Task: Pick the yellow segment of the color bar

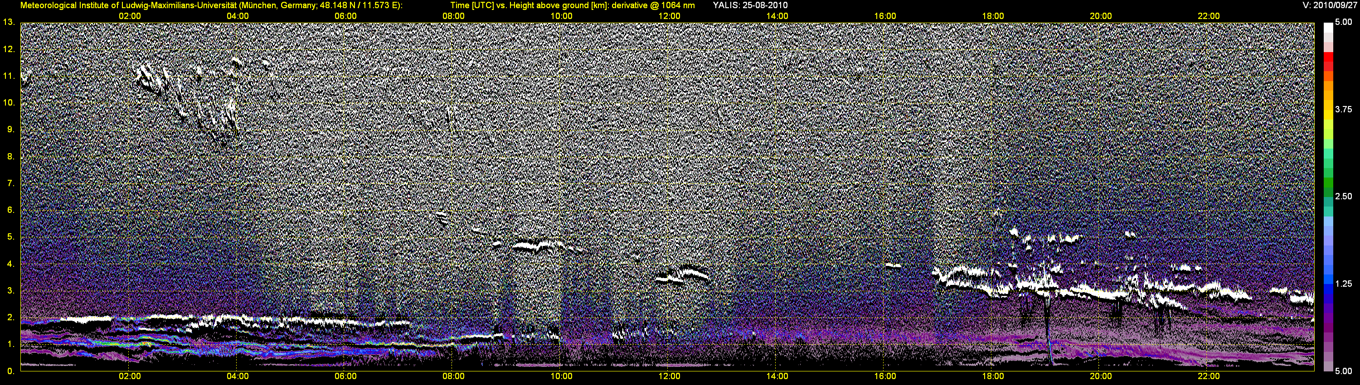Action: [1328, 115]
